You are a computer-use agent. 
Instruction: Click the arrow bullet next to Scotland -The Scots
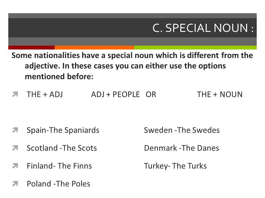pos(15,148)
